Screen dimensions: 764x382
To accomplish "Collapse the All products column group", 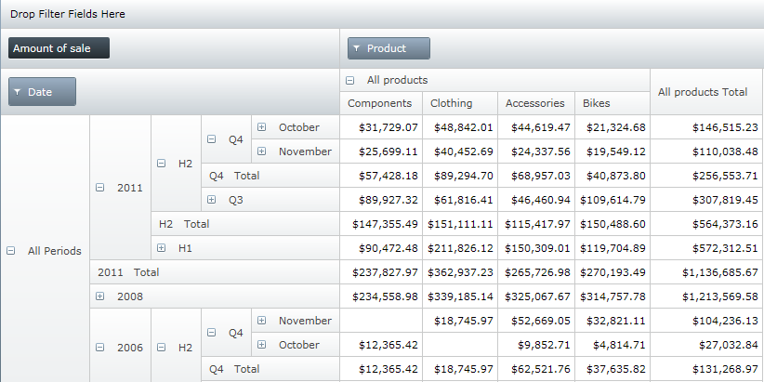I will 350,81.
